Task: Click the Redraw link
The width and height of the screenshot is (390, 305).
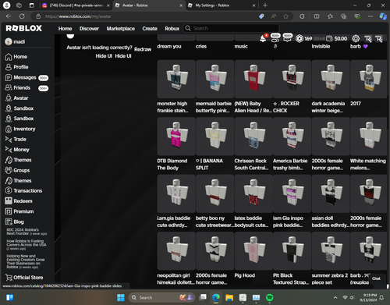Action: click(143, 49)
